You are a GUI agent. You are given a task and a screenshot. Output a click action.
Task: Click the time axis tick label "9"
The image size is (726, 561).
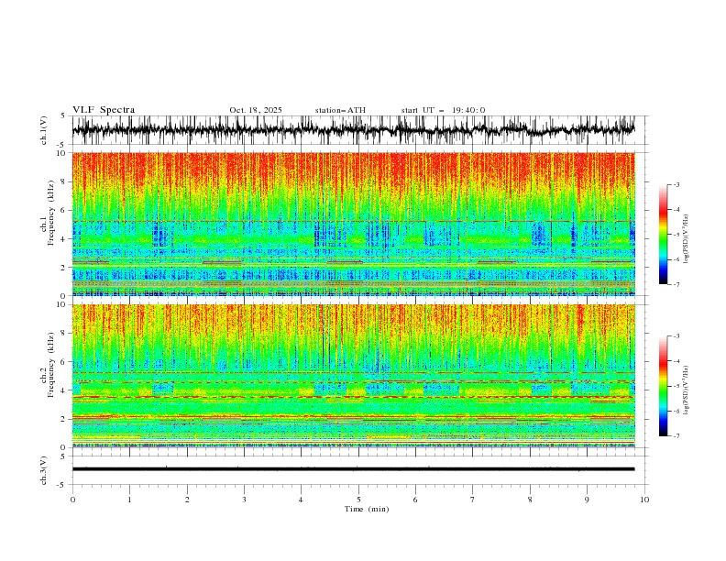click(x=587, y=500)
